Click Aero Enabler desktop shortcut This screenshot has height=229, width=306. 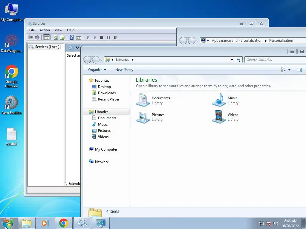12,105
